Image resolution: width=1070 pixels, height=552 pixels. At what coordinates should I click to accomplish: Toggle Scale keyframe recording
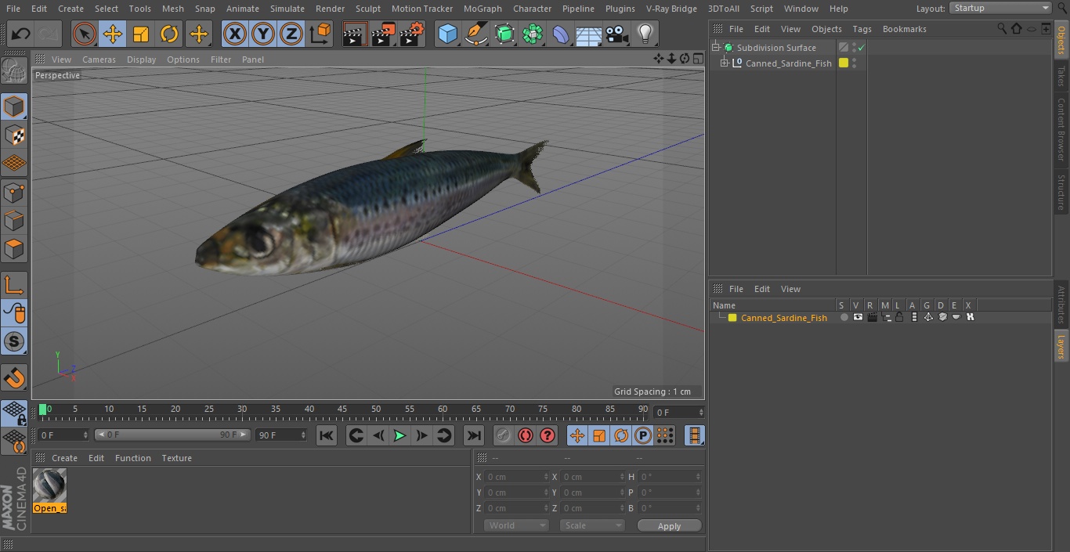(x=599, y=435)
